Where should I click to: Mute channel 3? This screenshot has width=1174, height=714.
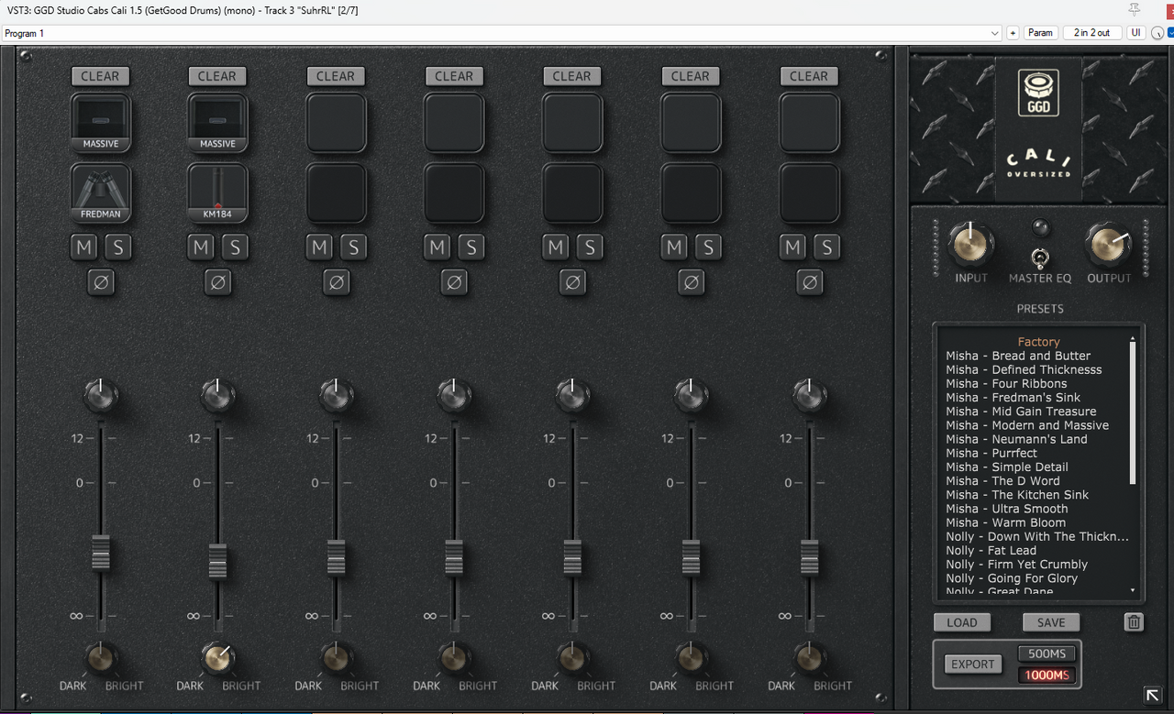click(x=320, y=247)
